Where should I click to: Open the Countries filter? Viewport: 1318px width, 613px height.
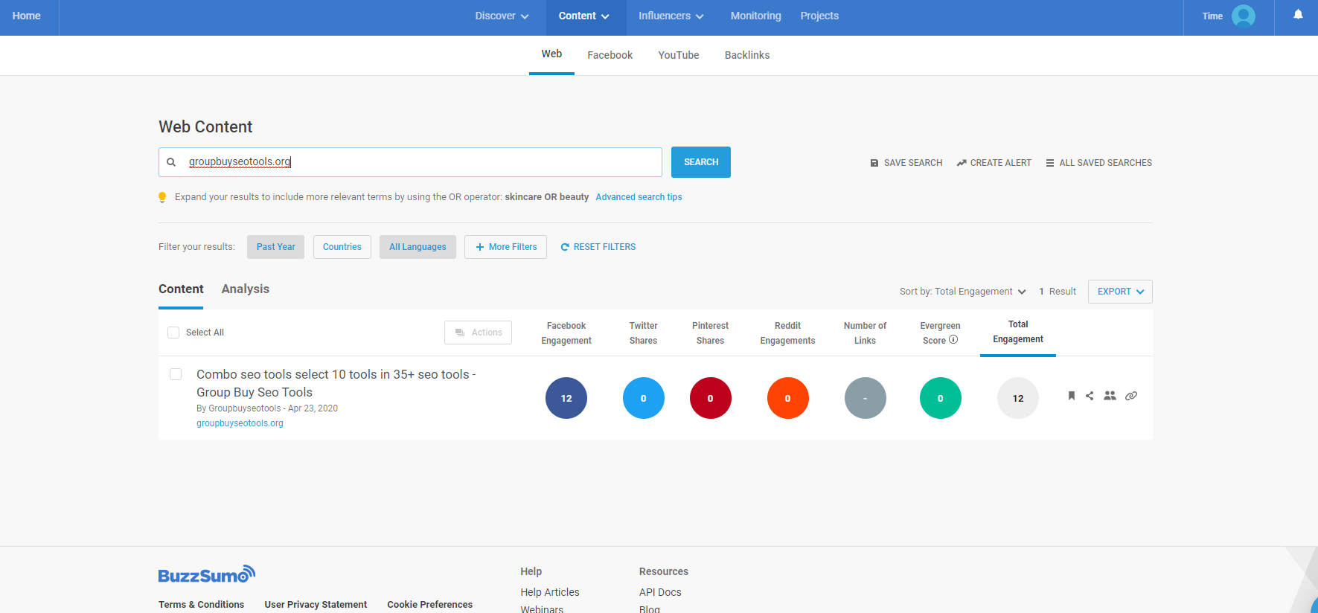click(x=342, y=247)
